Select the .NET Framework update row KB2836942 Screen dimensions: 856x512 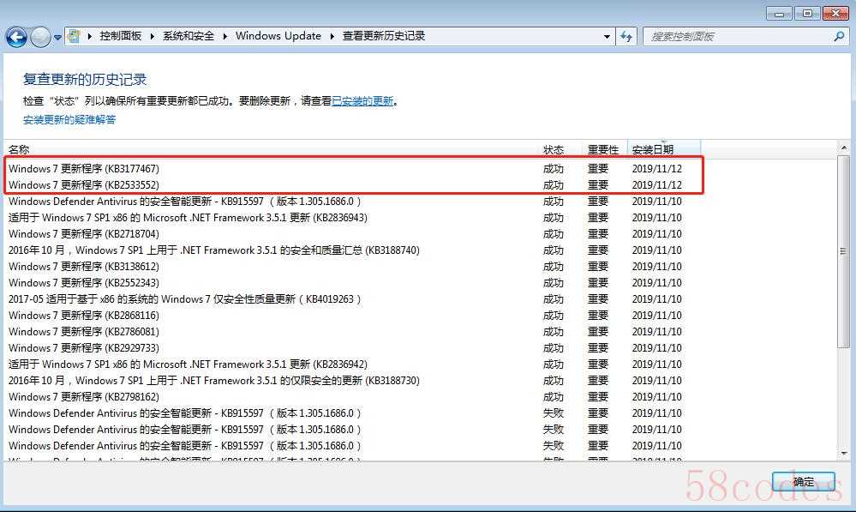(x=353, y=364)
